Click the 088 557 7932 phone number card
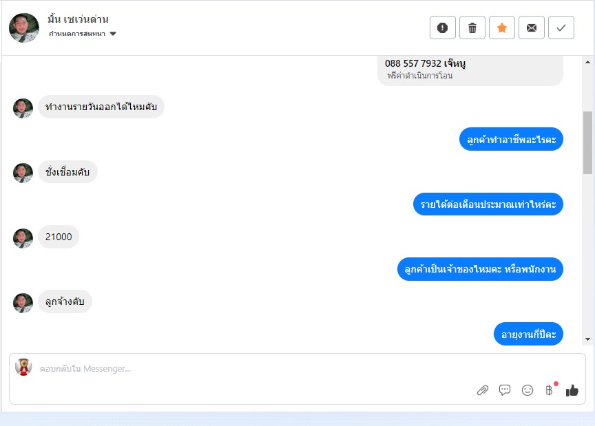Viewport: 595px width, 426px height. pos(470,69)
